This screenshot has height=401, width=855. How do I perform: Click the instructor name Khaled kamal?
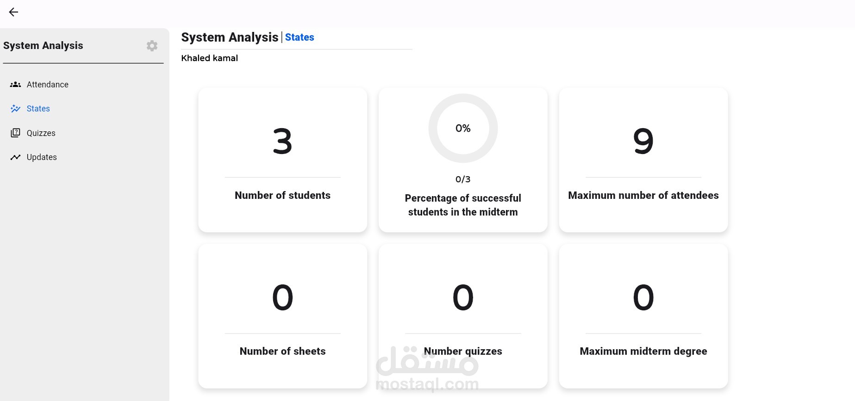click(x=209, y=58)
